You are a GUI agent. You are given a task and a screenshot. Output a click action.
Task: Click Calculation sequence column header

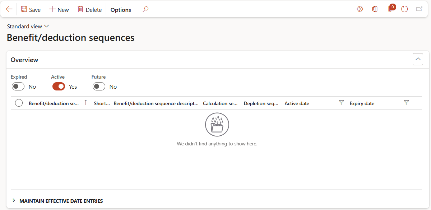tap(220, 103)
